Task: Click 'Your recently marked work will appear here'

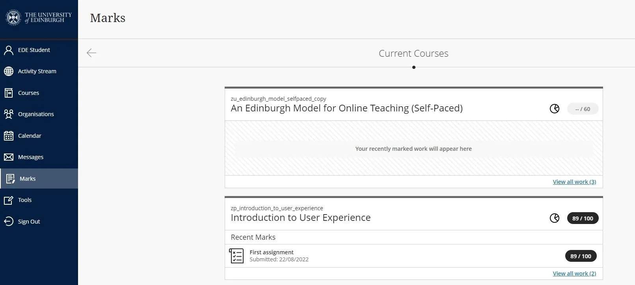Action: pos(413,149)
